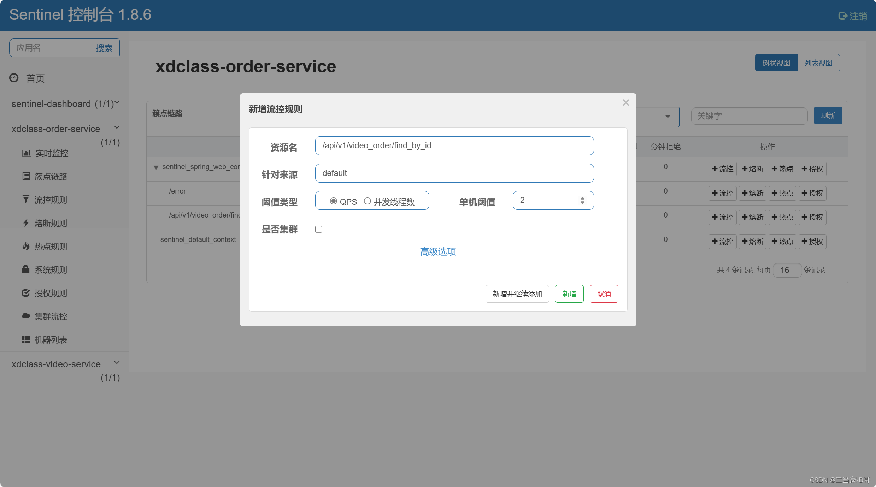
Task: Add 热点 for /error row
Action: click(x=782, y=193)
